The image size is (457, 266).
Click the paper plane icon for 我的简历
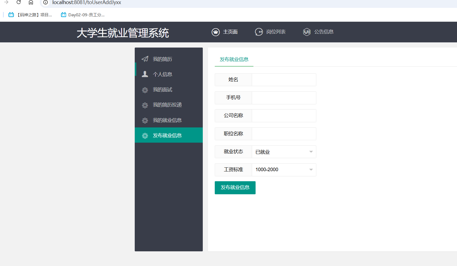pos(145,59)
